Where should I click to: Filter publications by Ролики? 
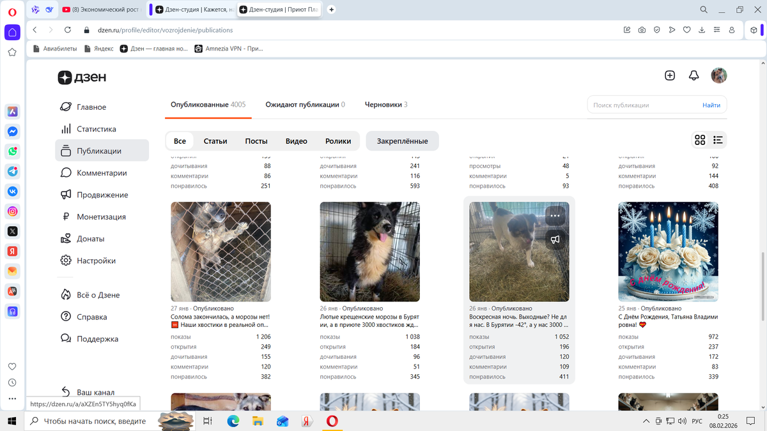pos(338,141)
